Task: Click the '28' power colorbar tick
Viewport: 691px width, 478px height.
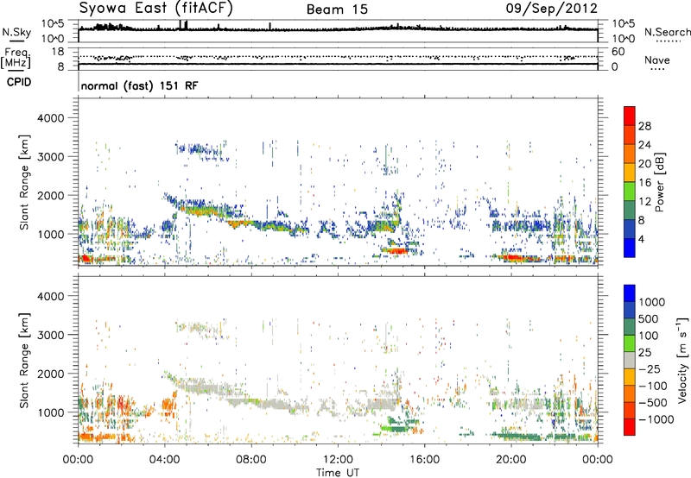Action: (644, 126)
